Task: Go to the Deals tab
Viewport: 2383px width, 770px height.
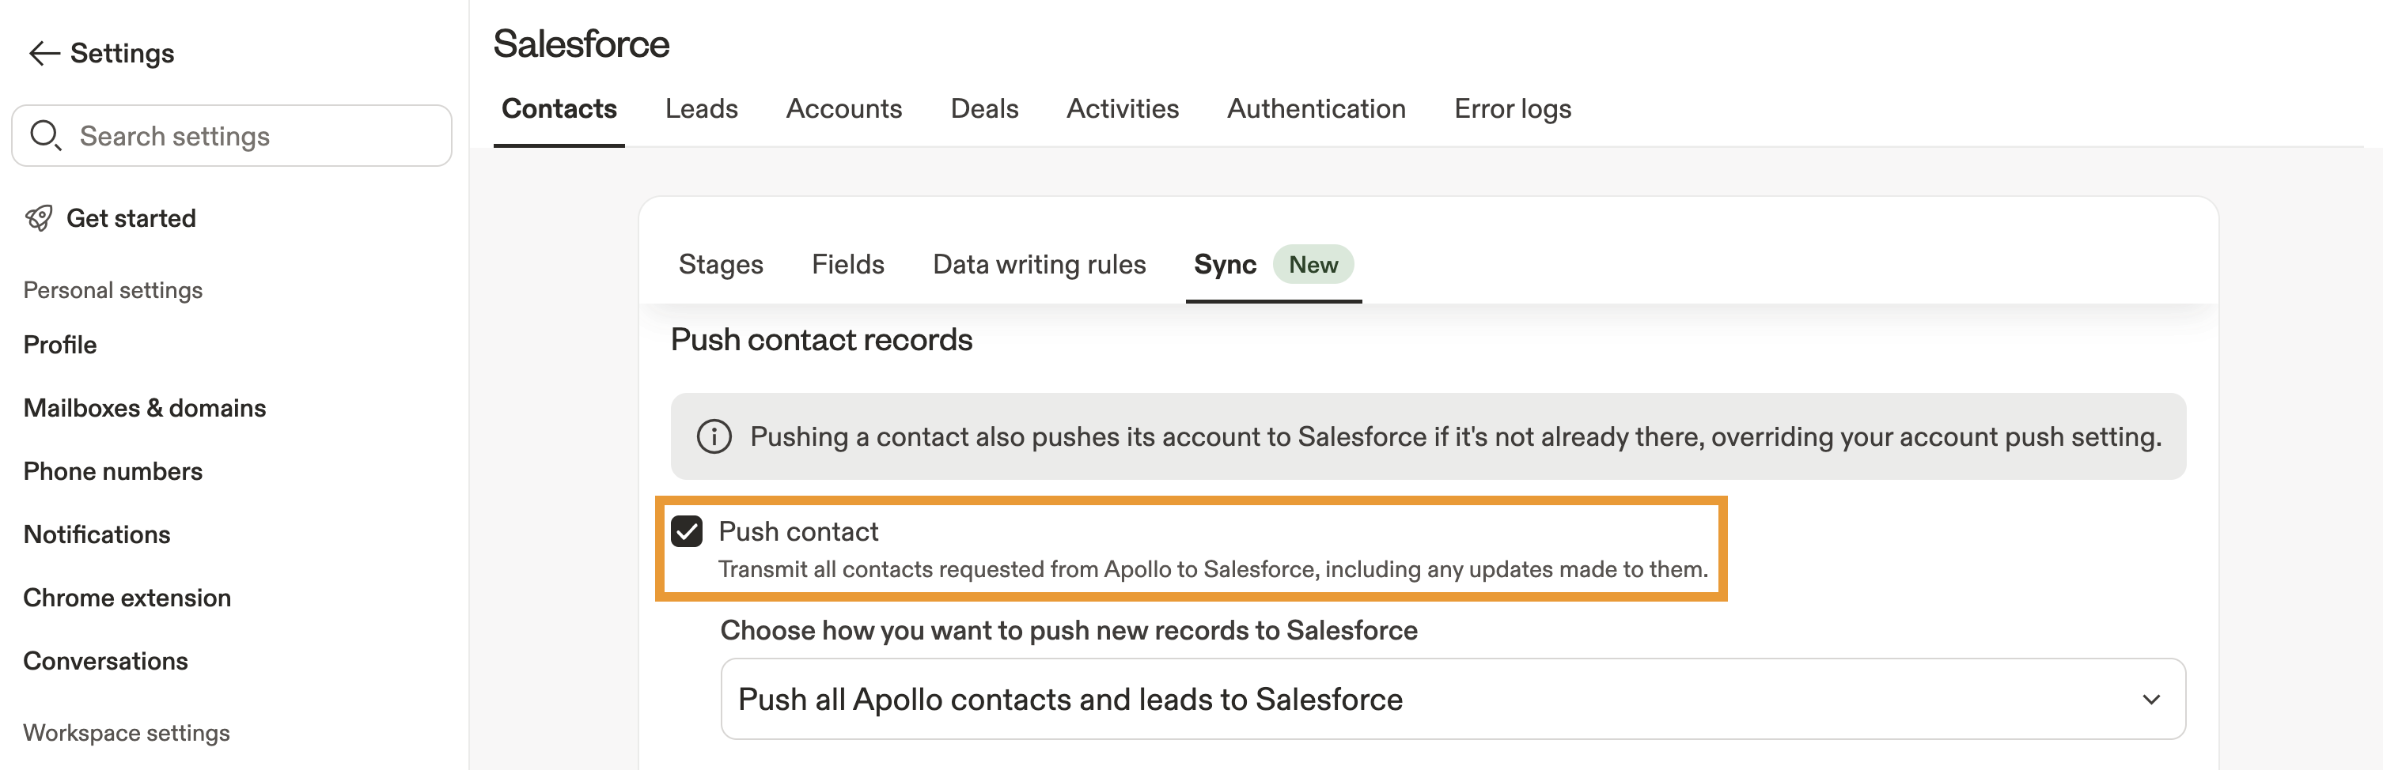Action: point(984,109)
